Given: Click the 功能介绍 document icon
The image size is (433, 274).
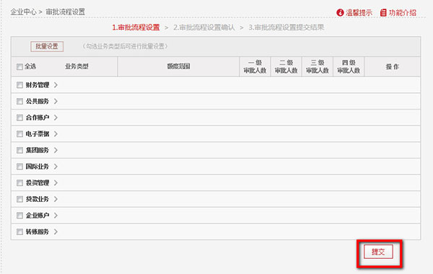Looking at the screenshot, I should (x=383, y=12).
